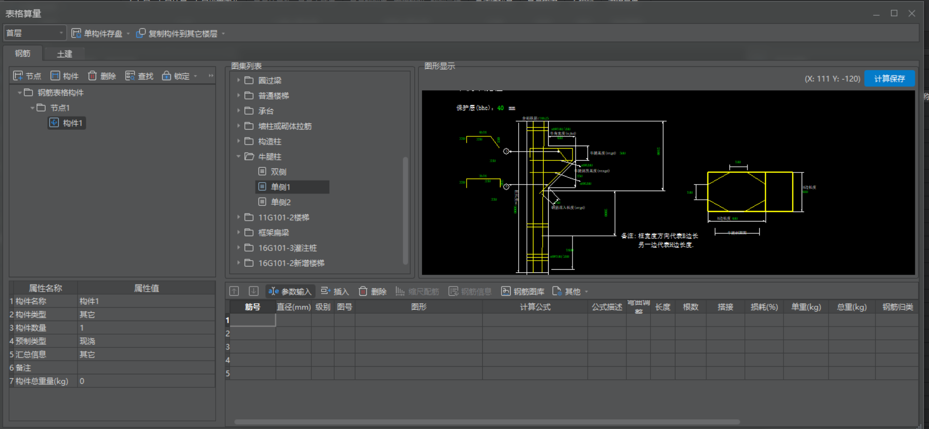Screen dimensions: 929x429
Task: Click the 查找 (find) icon
Action: (130, 76)
